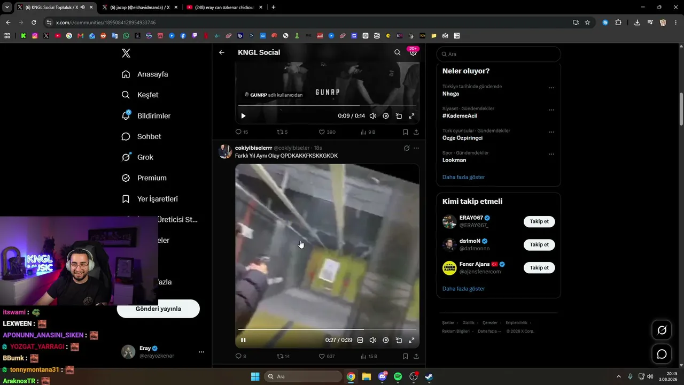Open the floating chat button
This screenshot has height=385, width=684.
662,354
